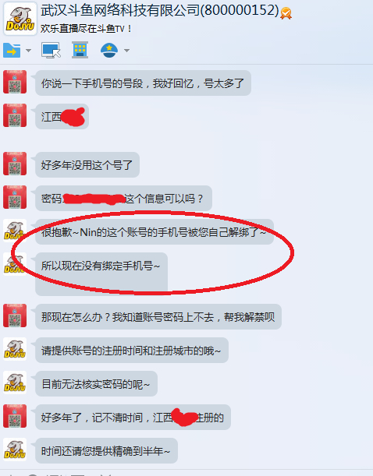Click message 那现在怎么办 asking for unban
This screenshot has height=476, width=373.
point(158,316)
